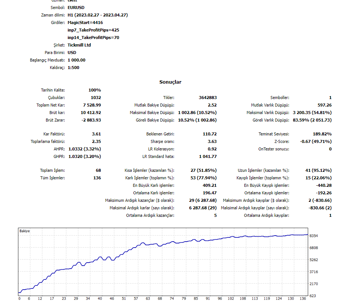Screen dimensions: 340x302
Task: Select Teminat Seviyesi value 189.82%
Action: pyautogui.click(x=322, y=134)
